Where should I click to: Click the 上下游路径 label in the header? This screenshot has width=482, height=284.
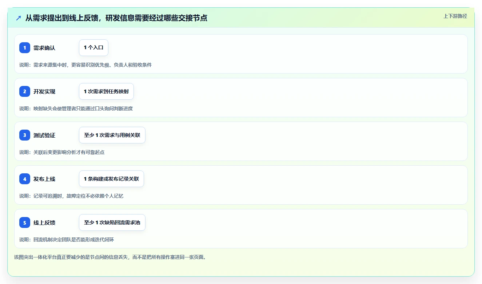tap(455, 16)
